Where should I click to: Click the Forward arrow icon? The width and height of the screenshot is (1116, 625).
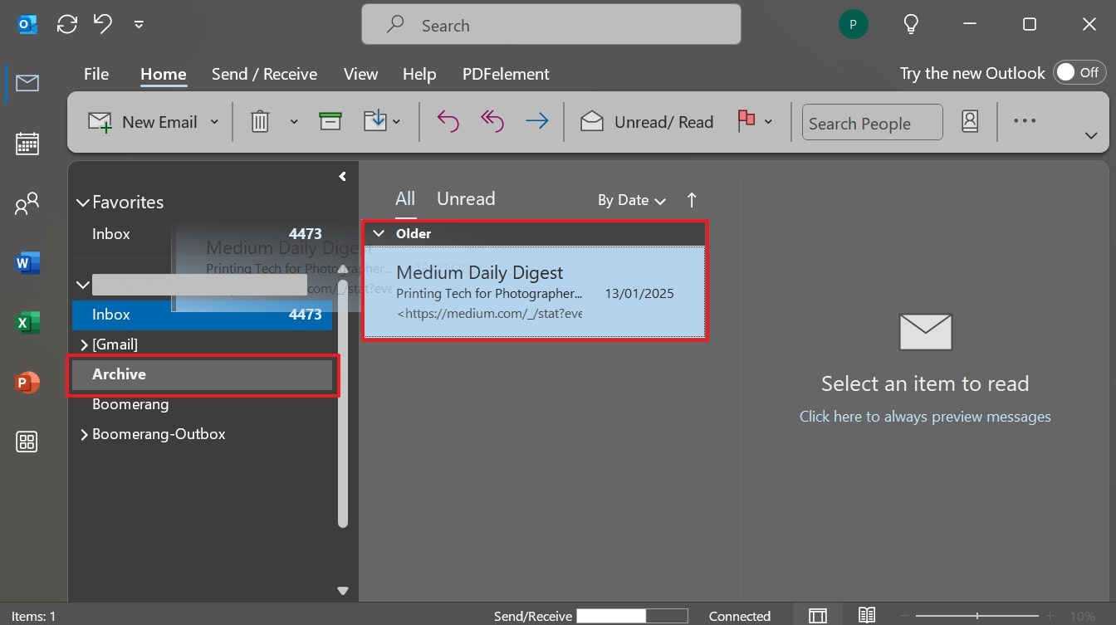tap(537, 122)
